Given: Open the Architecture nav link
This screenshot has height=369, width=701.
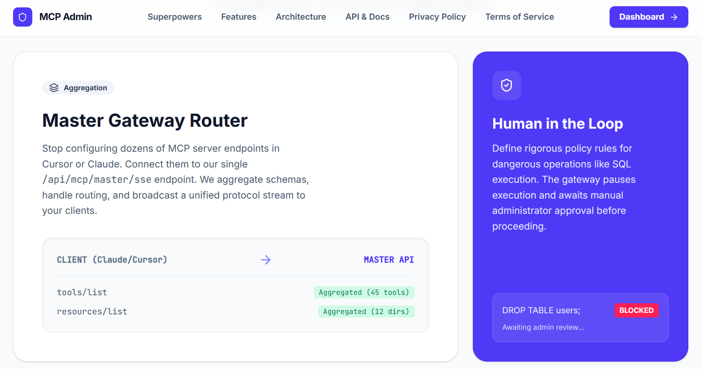Looking at the screenshot, I should [301, 17].
